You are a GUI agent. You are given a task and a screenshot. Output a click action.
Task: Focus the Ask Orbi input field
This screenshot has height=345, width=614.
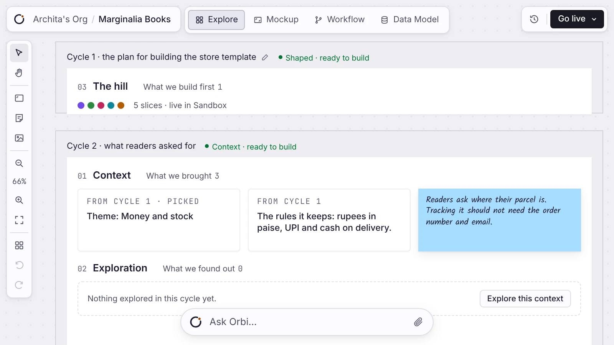click(307, 322)
